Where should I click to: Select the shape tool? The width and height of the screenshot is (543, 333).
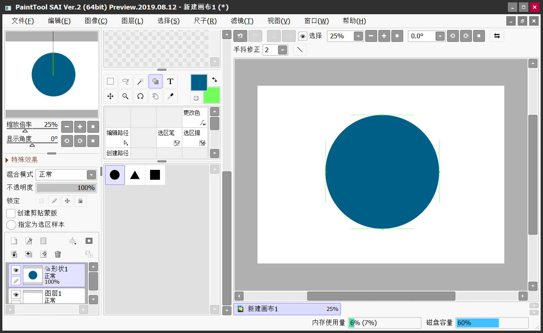click(156, 81)
